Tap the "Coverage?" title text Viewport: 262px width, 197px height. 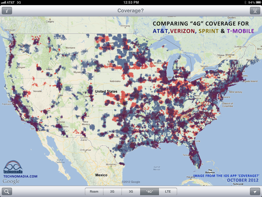pyautogui.click(x=130, y=11)
